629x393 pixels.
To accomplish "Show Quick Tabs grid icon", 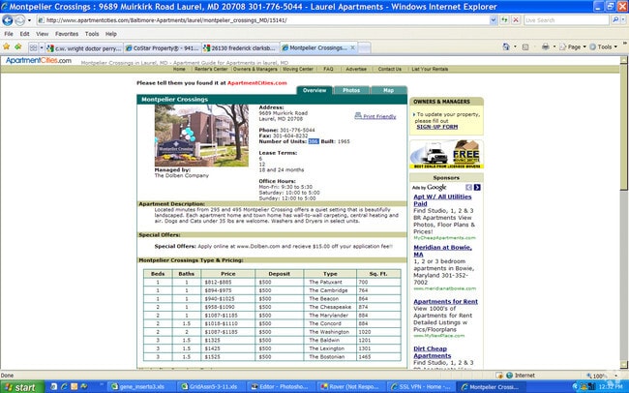I will [x=33, y=47].
